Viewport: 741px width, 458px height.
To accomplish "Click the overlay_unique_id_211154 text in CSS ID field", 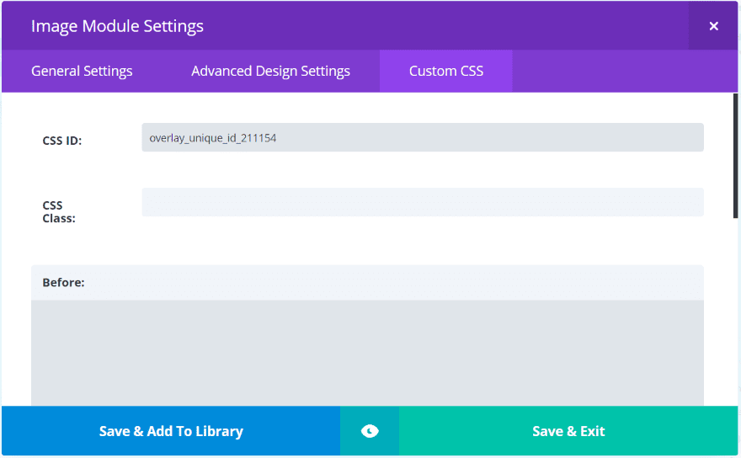I will [213, 138].
